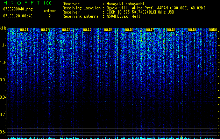Click the ICOM IC-575 receiver text
The image size is (220, 139).
click(141, 12)
